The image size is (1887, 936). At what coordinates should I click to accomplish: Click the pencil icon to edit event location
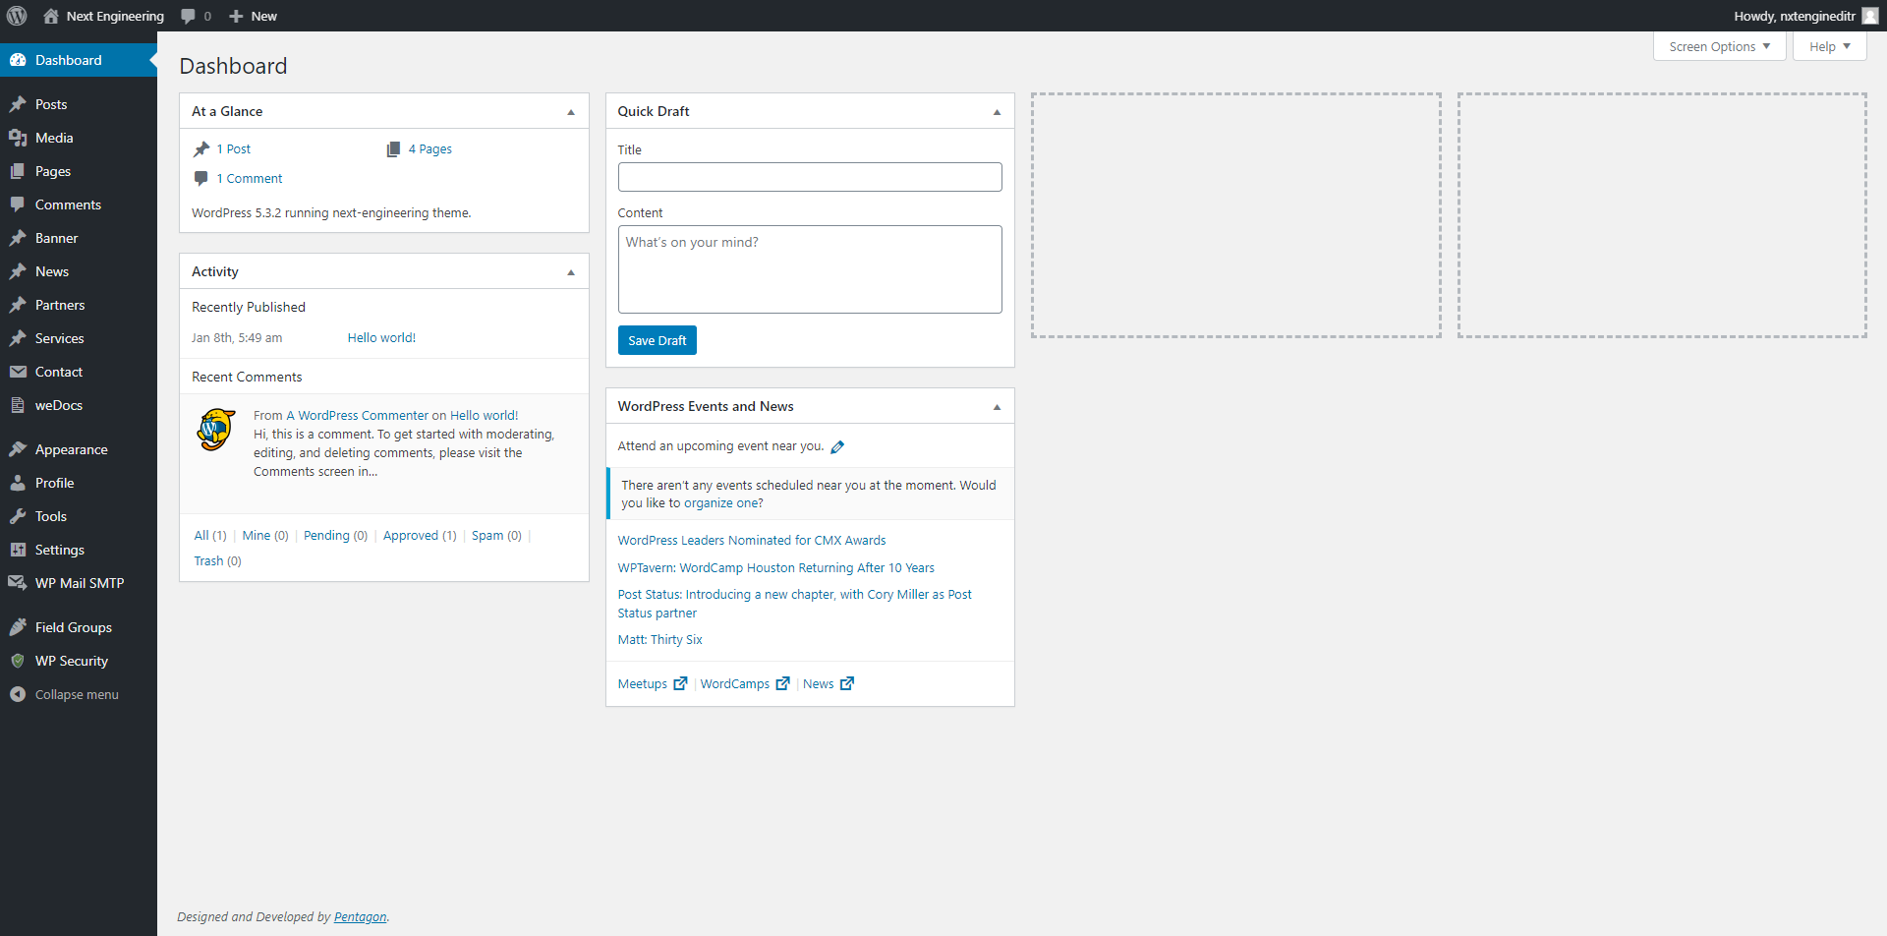point(837,447)
